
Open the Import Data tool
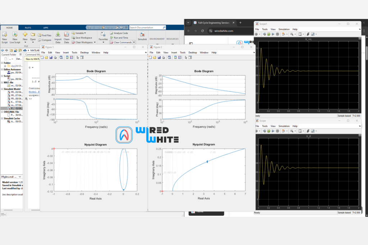point(58,37)
